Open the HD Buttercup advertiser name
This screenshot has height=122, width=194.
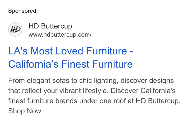coord(50,26)
